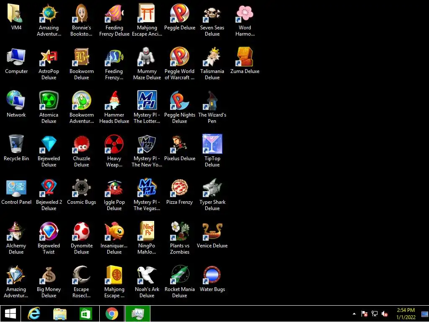Viewport: 429px width, 322px height.
Task: Select the Computer desktop icon
Action: (16, 57)
